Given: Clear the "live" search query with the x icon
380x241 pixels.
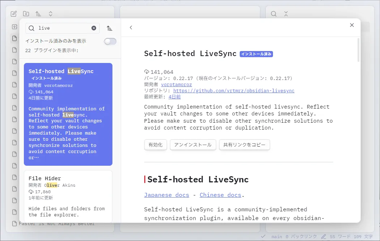Looking at the screenshot, I should (x=94, y=28).
